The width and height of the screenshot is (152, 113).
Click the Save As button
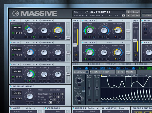point(136,15)
